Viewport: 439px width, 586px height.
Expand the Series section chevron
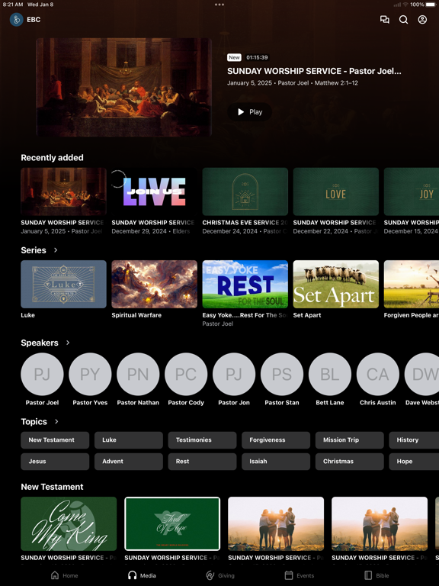[x=56, y=250]
